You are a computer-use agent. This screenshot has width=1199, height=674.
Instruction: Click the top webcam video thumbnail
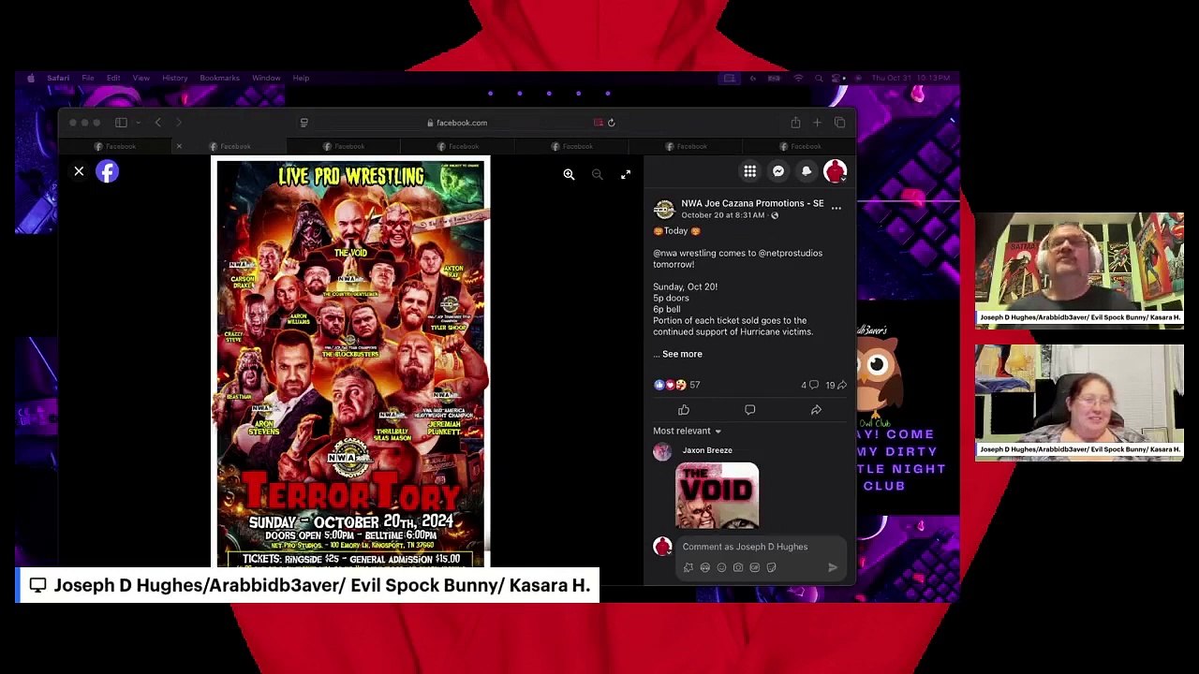pyautogui.click(x=1079, y=270)
